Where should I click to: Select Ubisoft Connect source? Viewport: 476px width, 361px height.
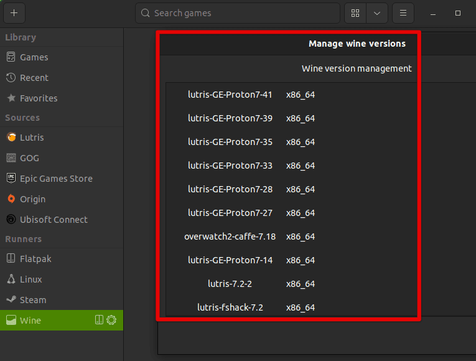pyautogui.click(x=62, y=220)
